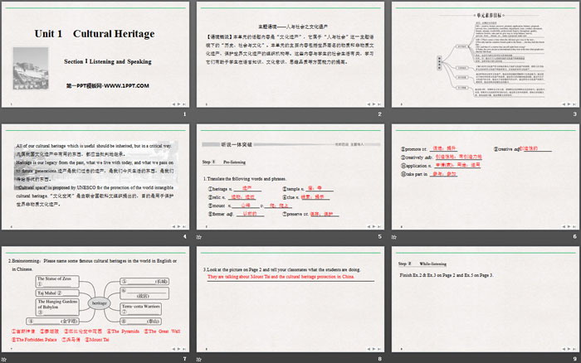Click navigation arrows inside slide 1 corner
581x363 pixels.
(x=177, y=104)
